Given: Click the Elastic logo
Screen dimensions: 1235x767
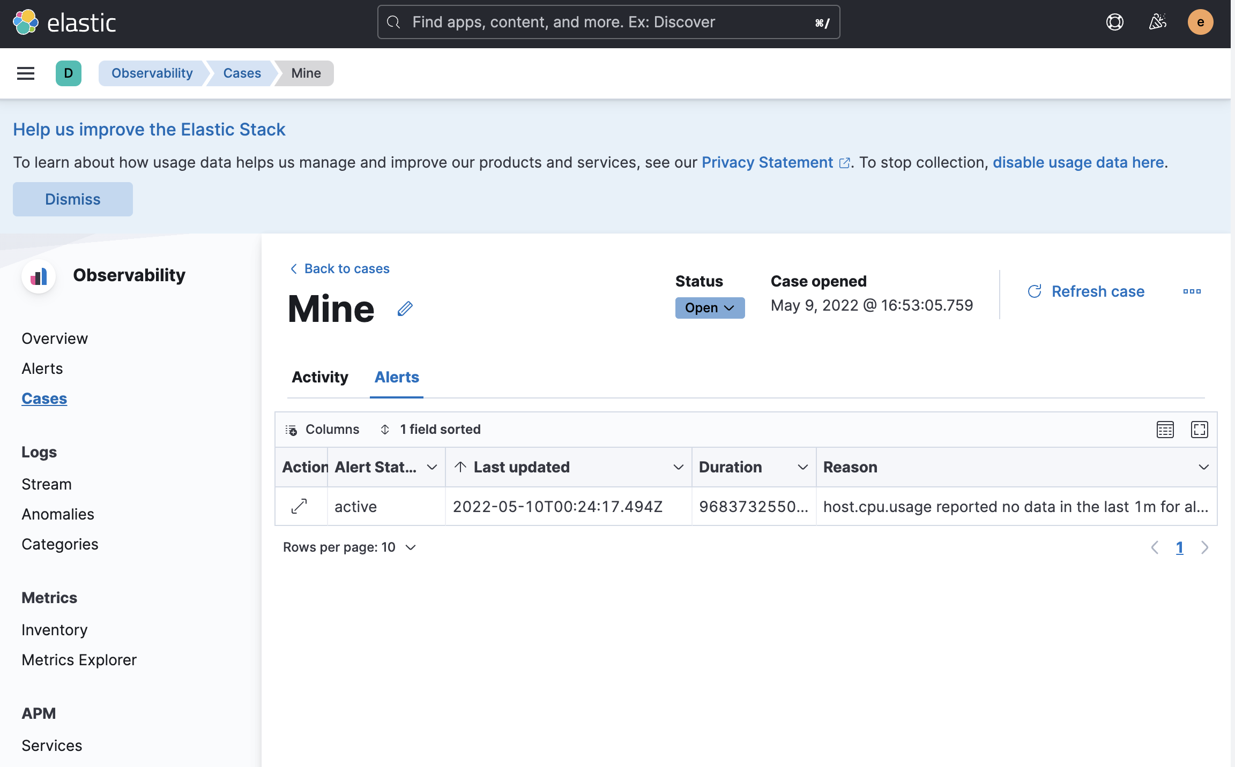Looking at the screenshot, I should [x=64, y=22].
